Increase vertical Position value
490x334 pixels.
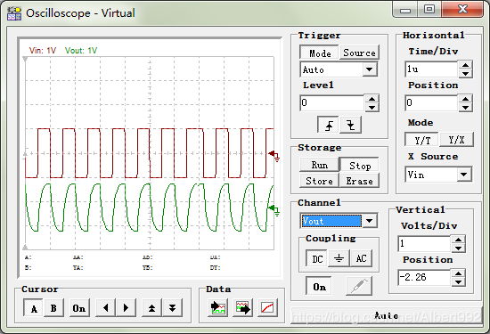point(458,273)
